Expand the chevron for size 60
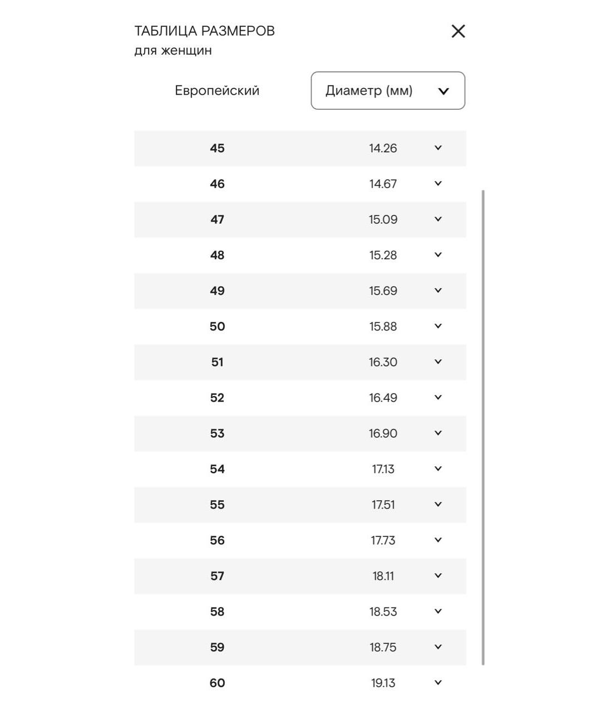 click(x=438, y=683)
